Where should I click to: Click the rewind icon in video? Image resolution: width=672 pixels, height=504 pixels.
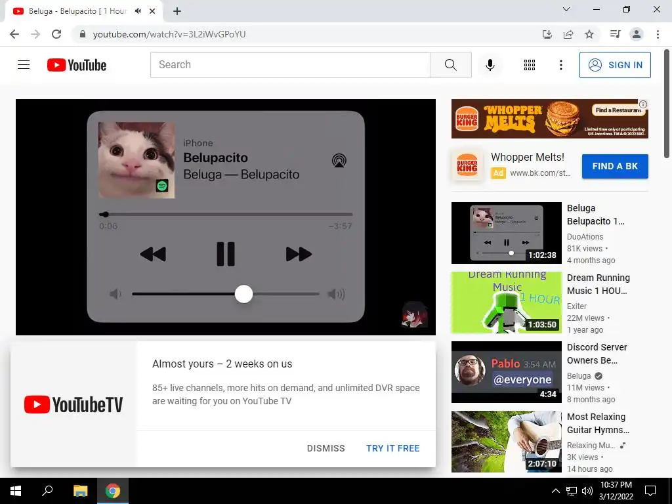pyautogui.click(x=153, y=254)
